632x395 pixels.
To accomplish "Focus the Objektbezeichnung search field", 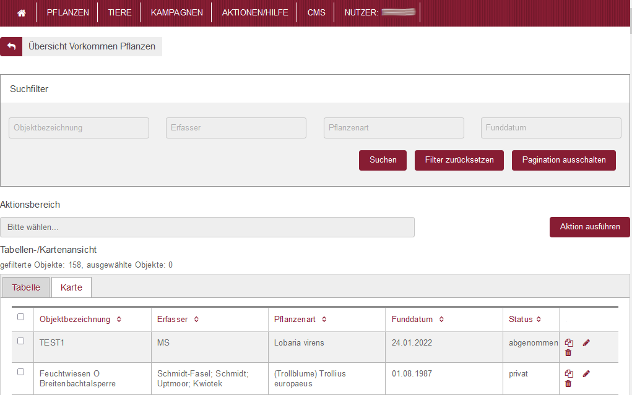I will coord(79,128).
